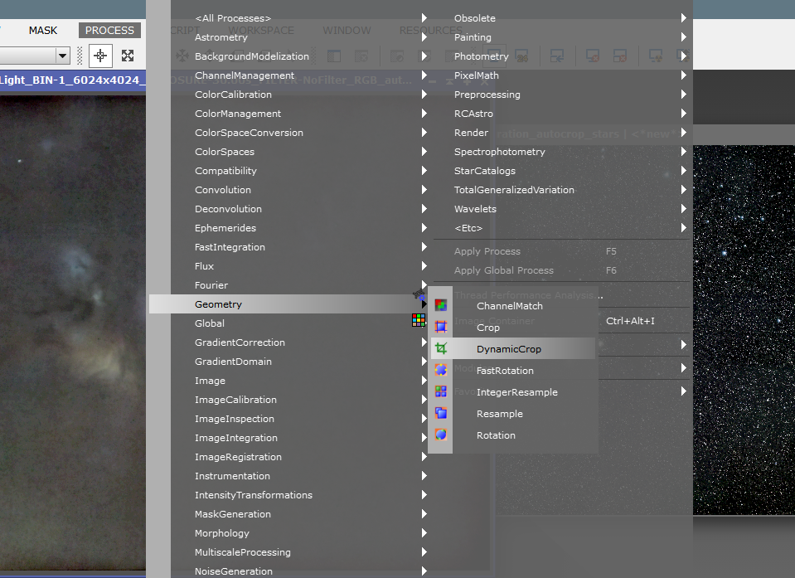Close the PROCESS menu from the menu bar

coord(109,31)
